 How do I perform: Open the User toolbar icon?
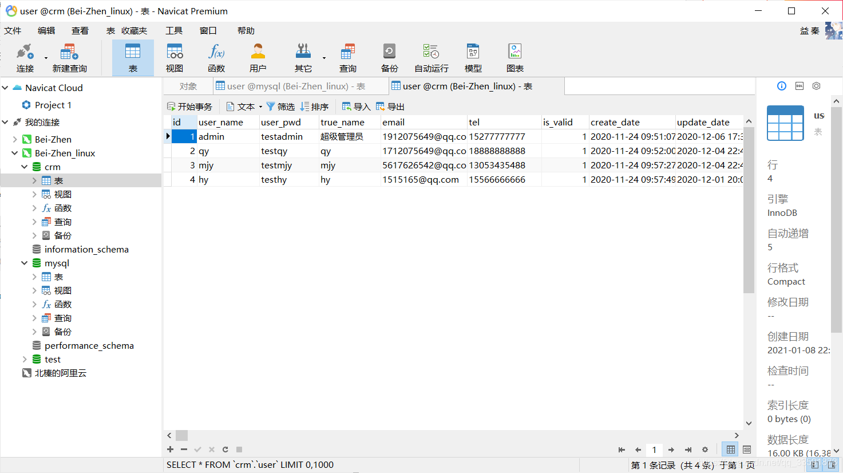tap(258, 57)
